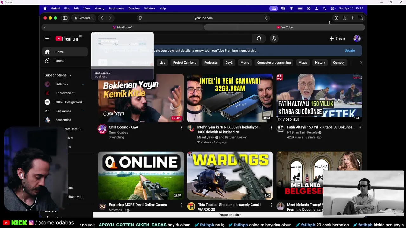This screenshot has width=406, height=228.
Task: Open 30X40 Design Workshop subscription
Action: [65, 102]
